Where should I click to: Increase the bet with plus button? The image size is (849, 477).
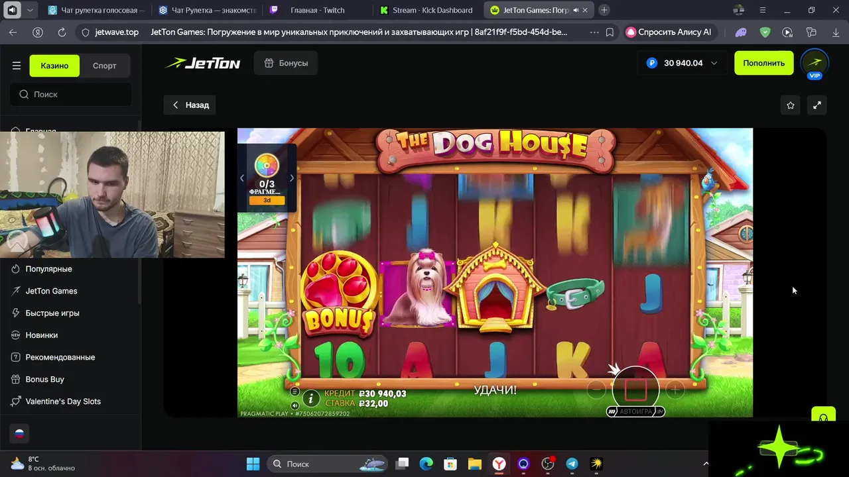point(675,390)
